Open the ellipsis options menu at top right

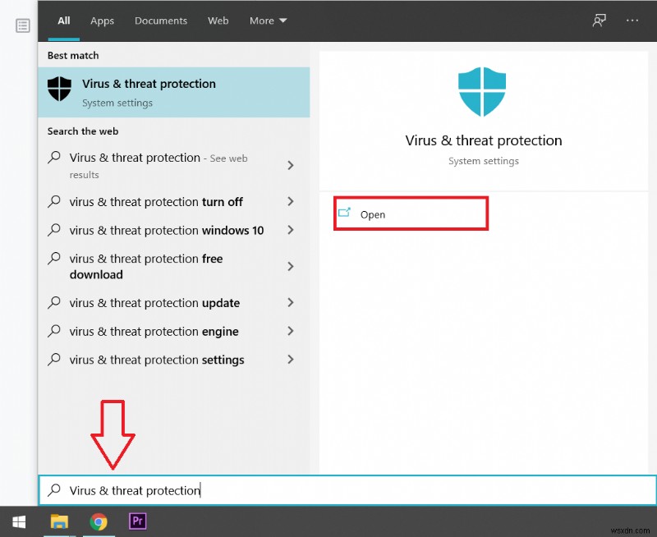(x=632, y=20)
